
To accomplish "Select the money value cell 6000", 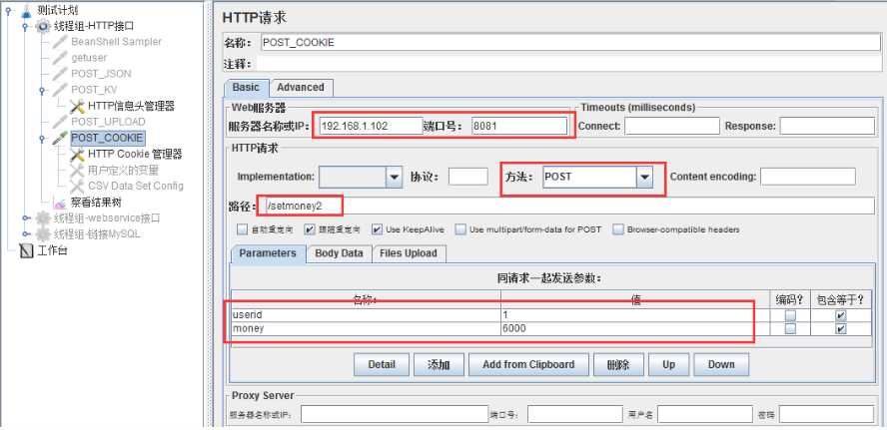I will pyautogui.click(x=634, y=328).
